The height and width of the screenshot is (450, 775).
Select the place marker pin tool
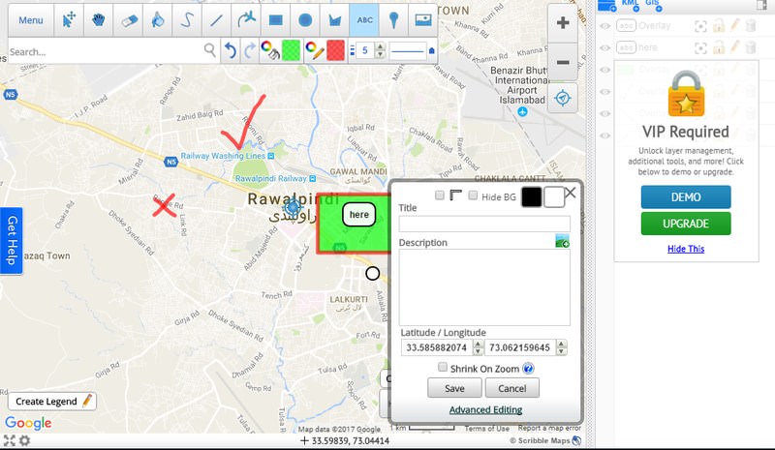pyautogui.click(x=393, y=20)
